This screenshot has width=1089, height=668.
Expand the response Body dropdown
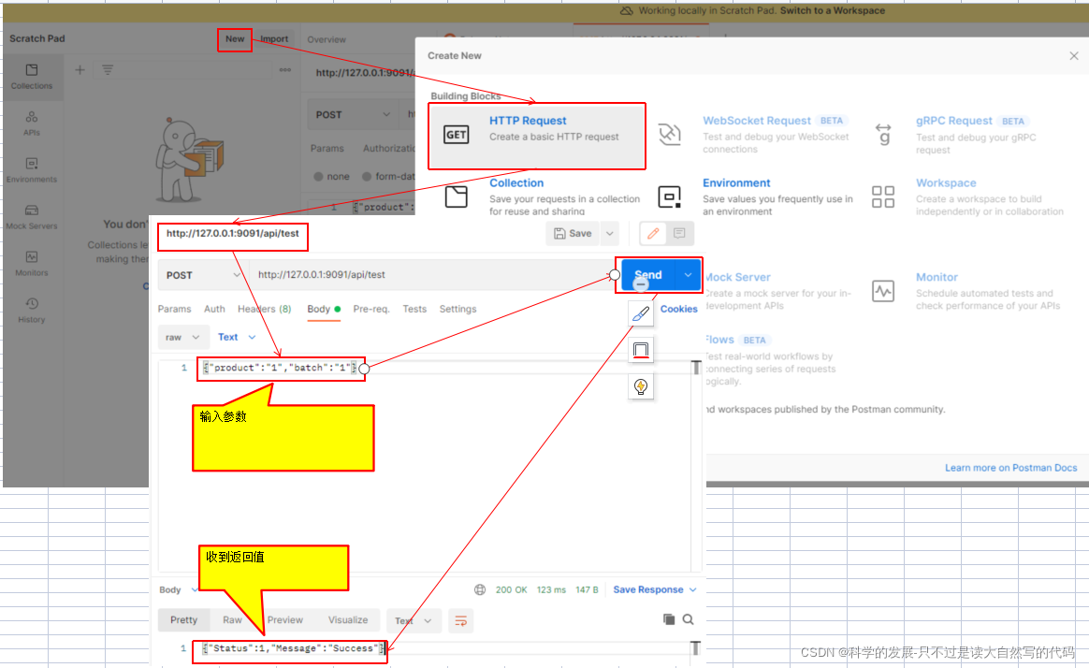click(x=179, y=589)
